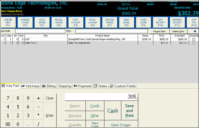Click keypad Enter button
The width and height of the screenshot is (199, 128).
coord(50,115)
